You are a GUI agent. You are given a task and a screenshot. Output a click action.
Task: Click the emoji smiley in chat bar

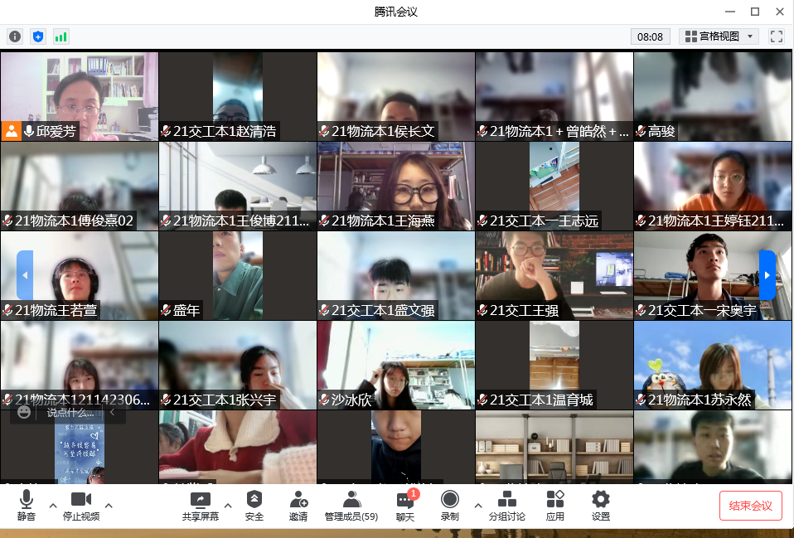coord(24,412)
